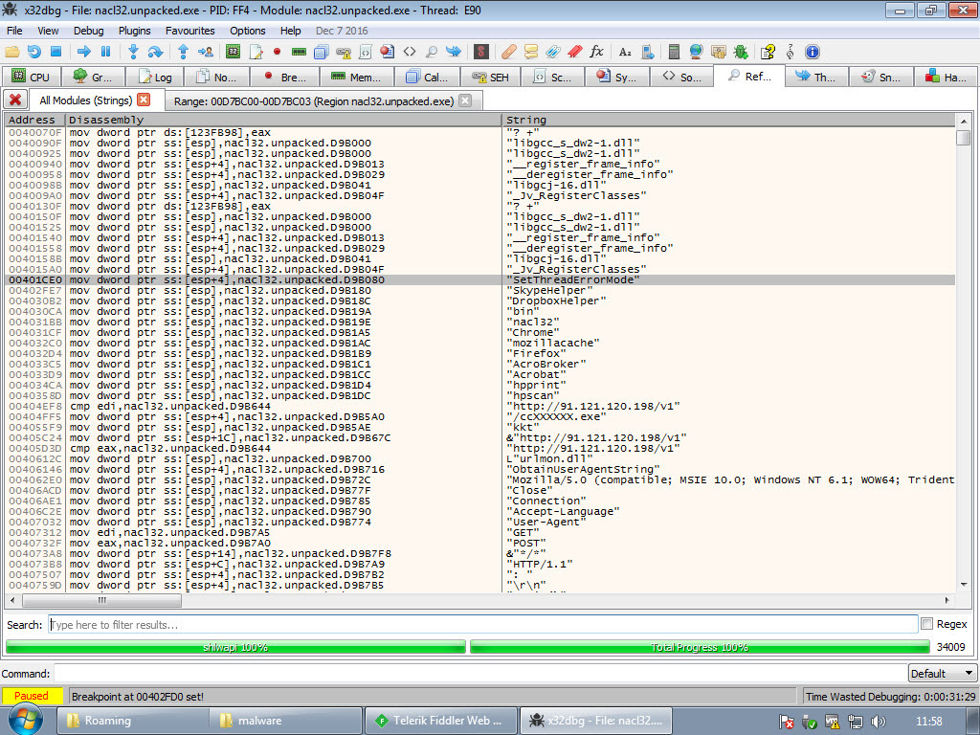Open the Plugins menu

pos(135,31)
